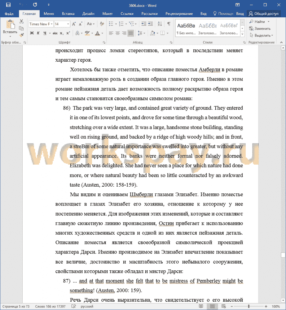
Task: Decrease font size with the small A icon
Action: (81, 24)
